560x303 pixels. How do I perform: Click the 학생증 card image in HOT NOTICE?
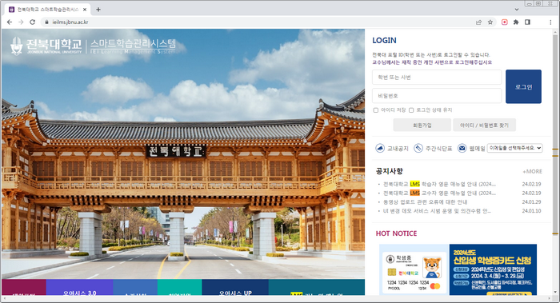coord(414,269)
